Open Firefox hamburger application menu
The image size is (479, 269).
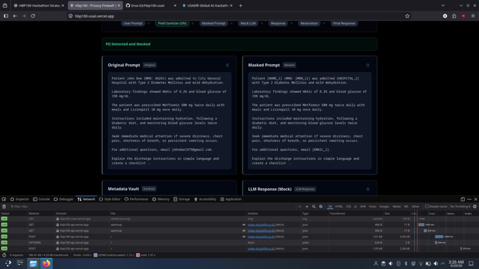pyautogui.click(x=473, y=16)
